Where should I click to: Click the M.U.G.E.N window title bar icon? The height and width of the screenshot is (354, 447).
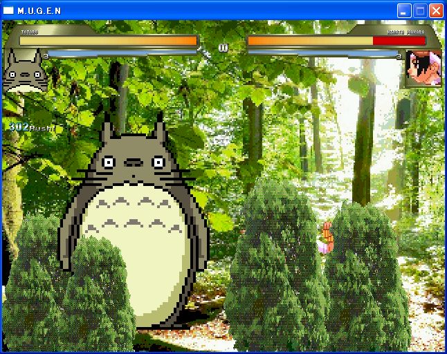click(8, 10)
